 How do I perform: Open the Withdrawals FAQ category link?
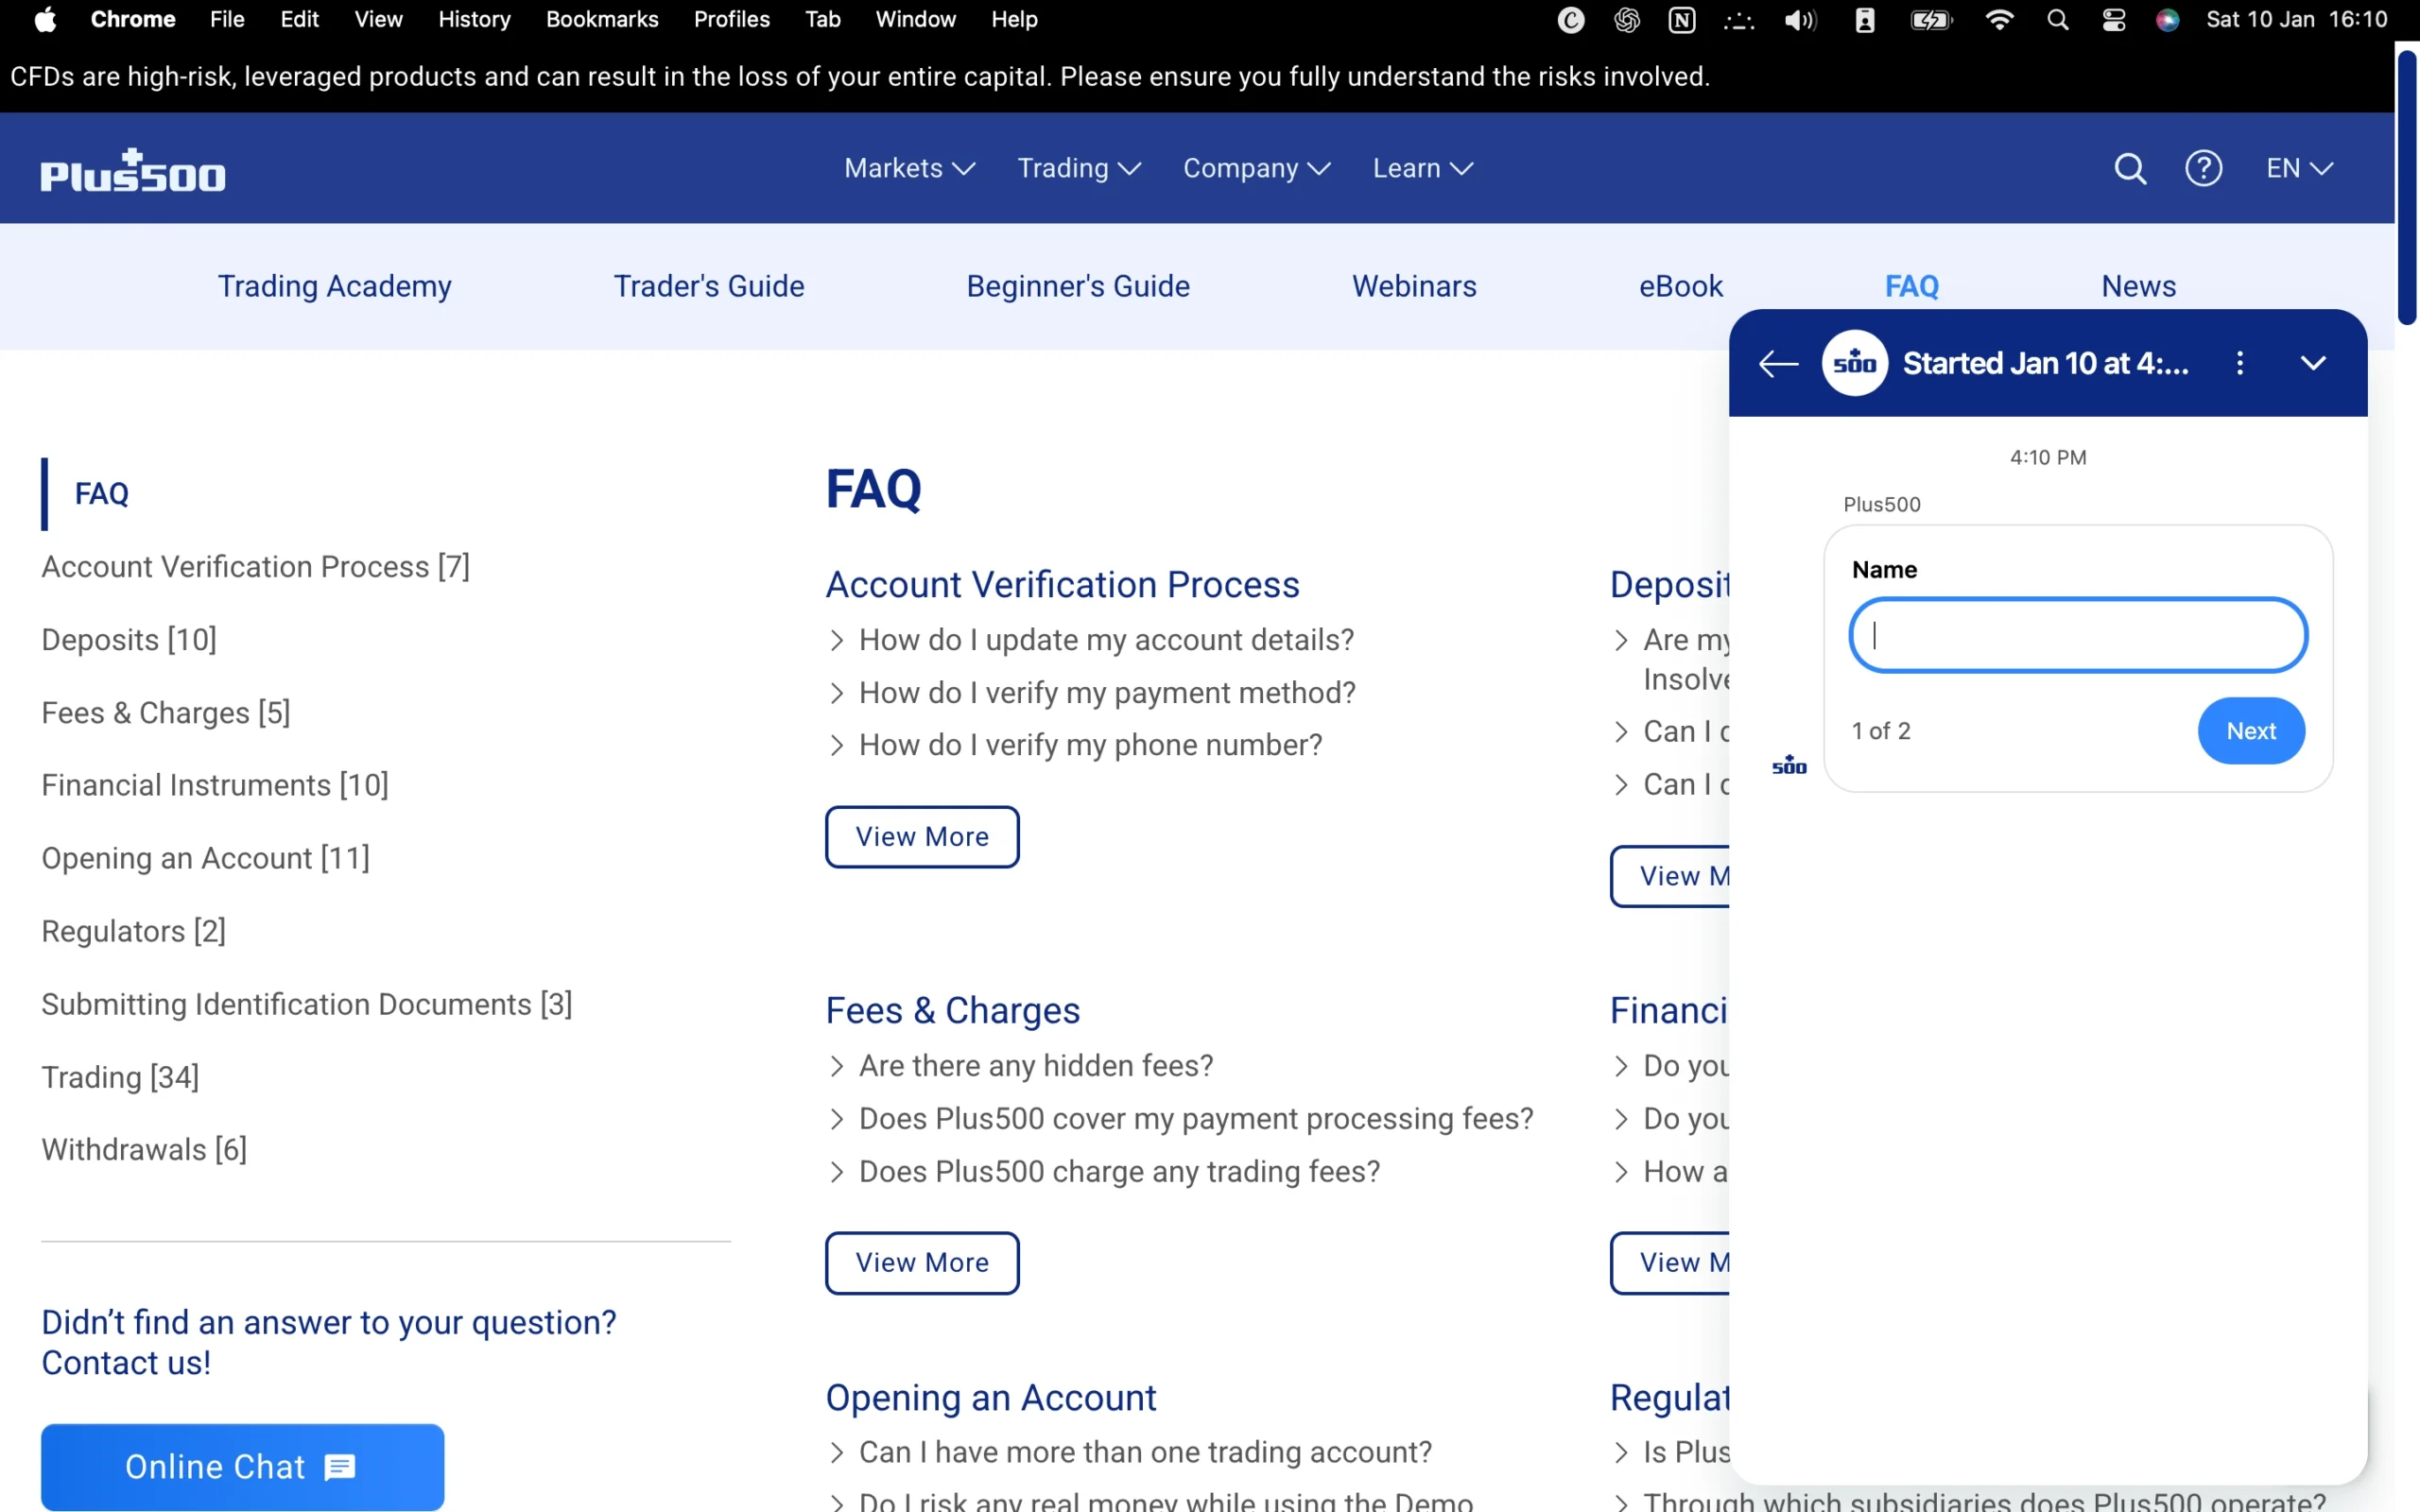coord(144,1149)
